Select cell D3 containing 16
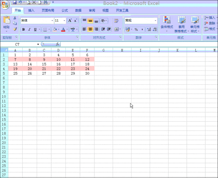The image size is (218, 178). [x=58, y=64]
